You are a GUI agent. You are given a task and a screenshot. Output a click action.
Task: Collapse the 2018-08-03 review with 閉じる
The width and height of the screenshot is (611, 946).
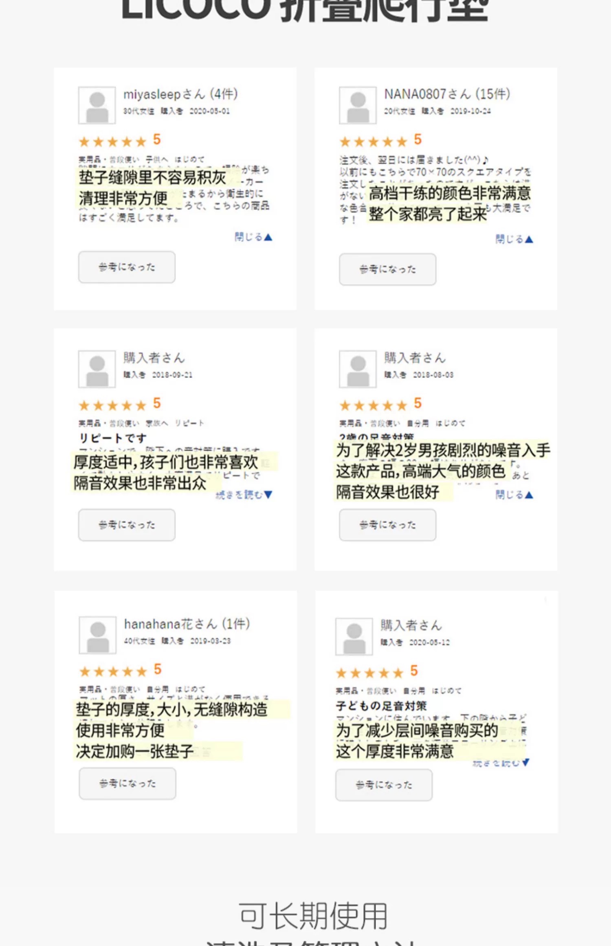coord(514,495)
